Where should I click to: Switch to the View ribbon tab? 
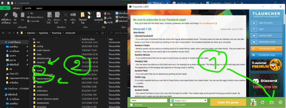(x=39, y=8)
